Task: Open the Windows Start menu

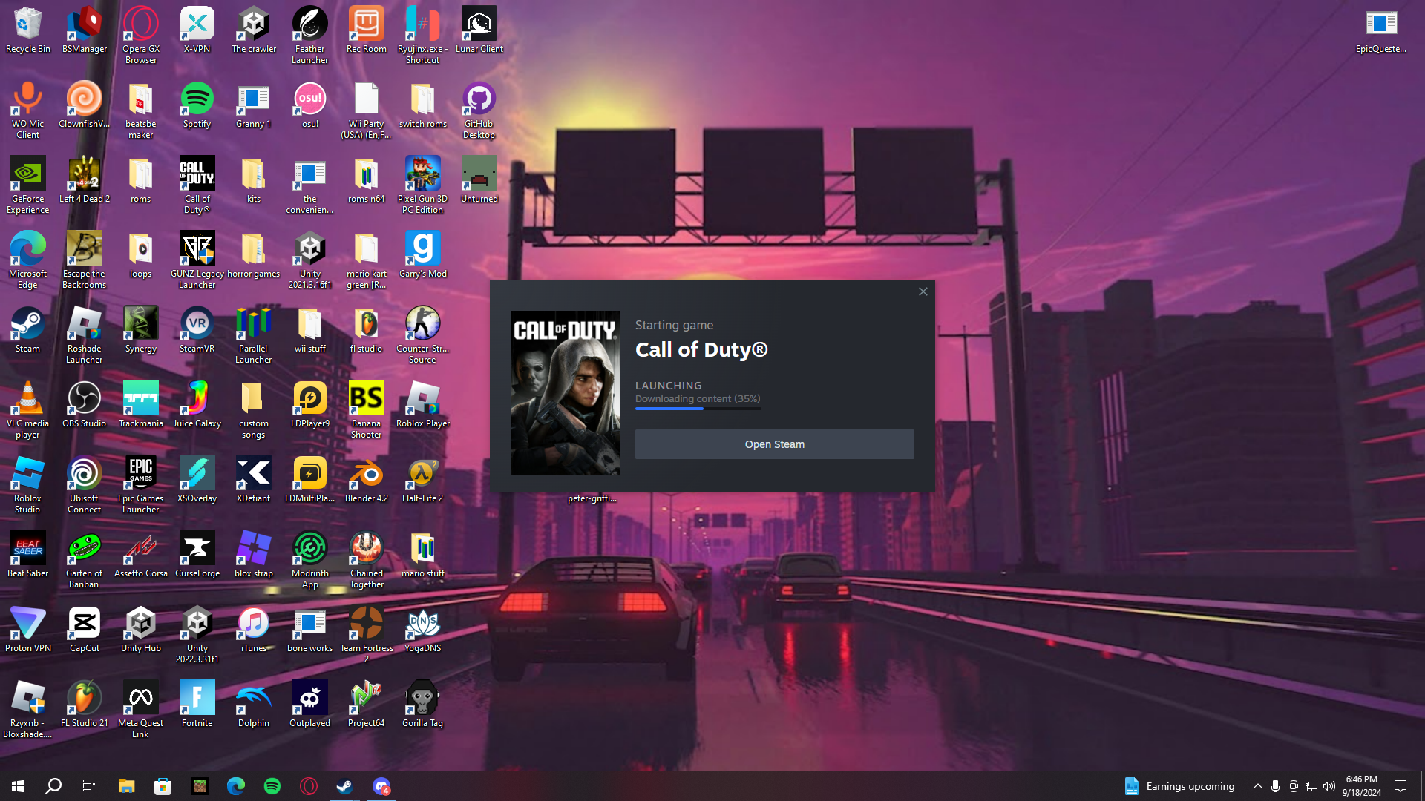Action: 18,786
